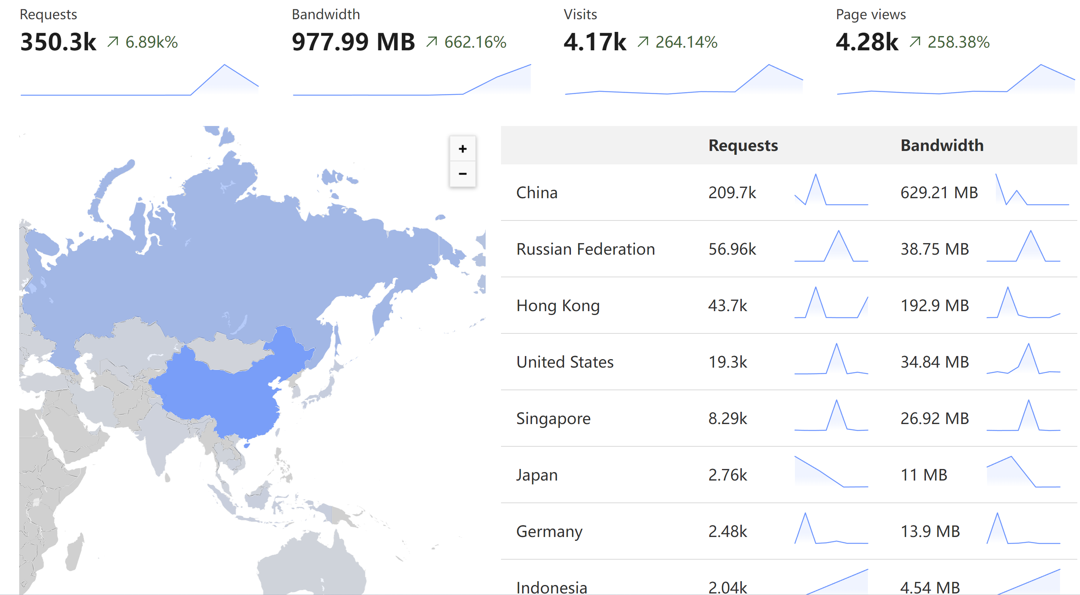Zoom in the map with plus button

pyautogui.click(x=463, y=149)
